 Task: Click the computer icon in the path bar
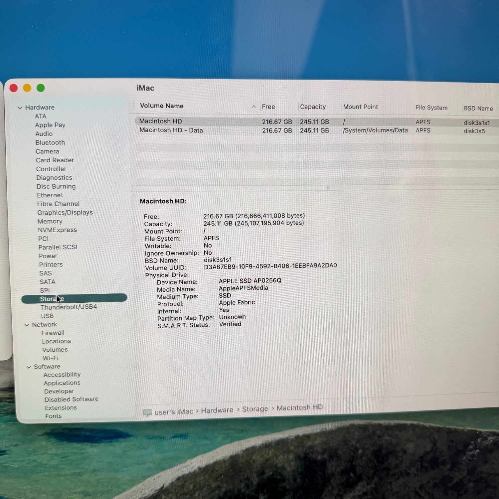click(147, 413)
